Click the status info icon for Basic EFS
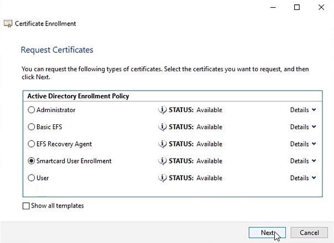Image resolution: width=334 pixels, height=243 pixels. pyautogui.click(x=162, y=127)
